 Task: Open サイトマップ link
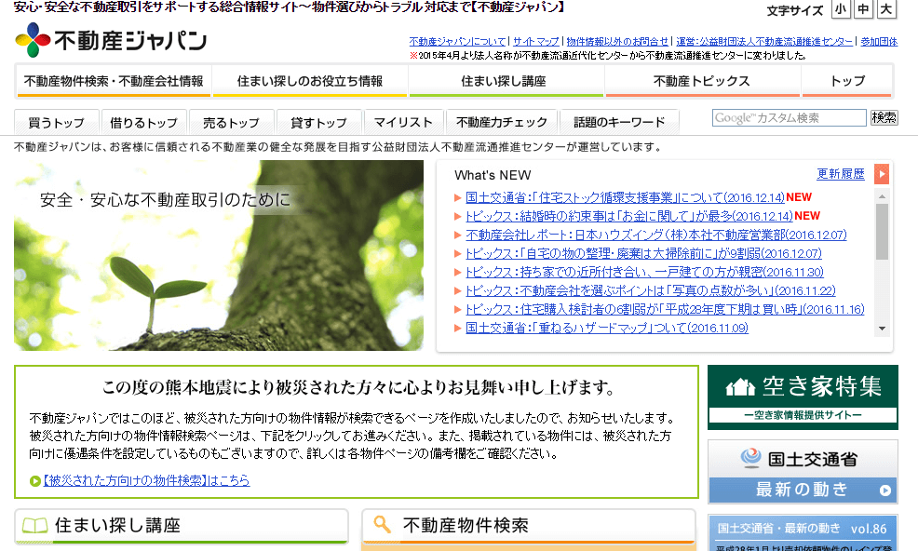[x=535, y=42]
